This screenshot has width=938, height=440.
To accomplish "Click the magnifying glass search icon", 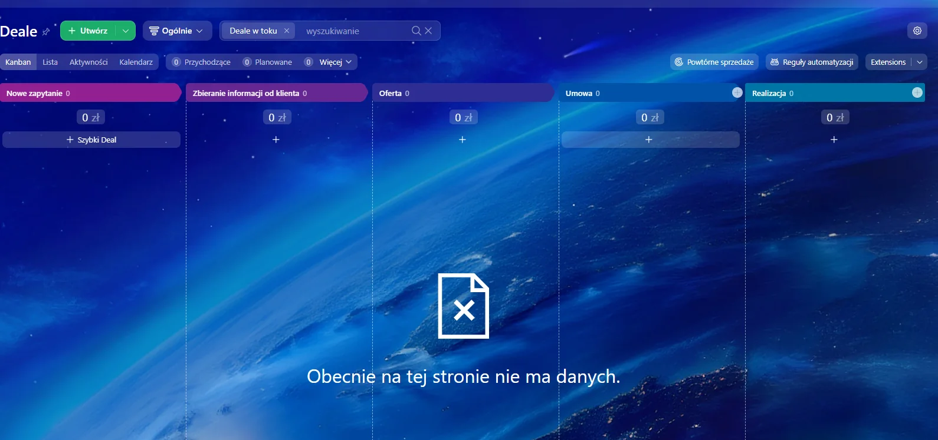I will tap(416, 31).
